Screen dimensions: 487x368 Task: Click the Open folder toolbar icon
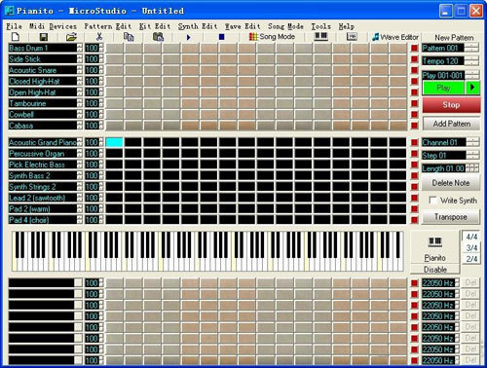(x=71, y=37)
